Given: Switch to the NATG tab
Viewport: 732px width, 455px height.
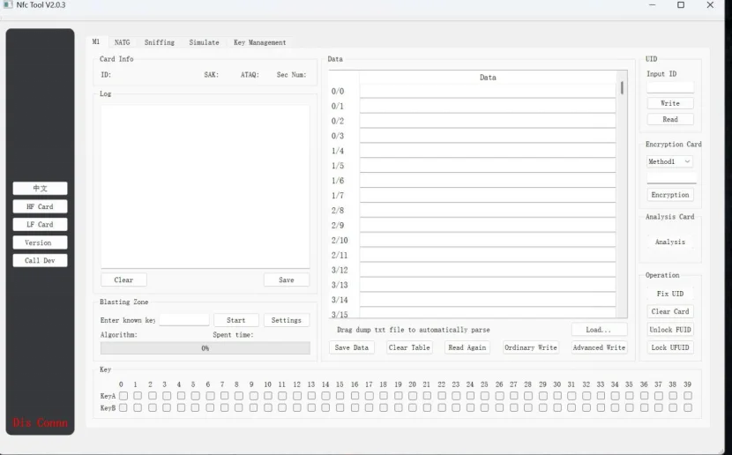Looking at the screenshot, I should 123,42.
